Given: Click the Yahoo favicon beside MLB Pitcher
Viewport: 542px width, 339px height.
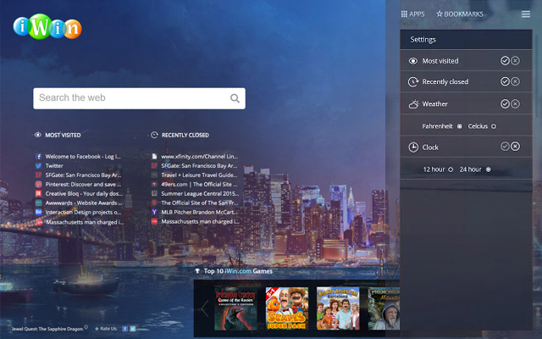Looking at the screenshot, I should tap(154, 212).
